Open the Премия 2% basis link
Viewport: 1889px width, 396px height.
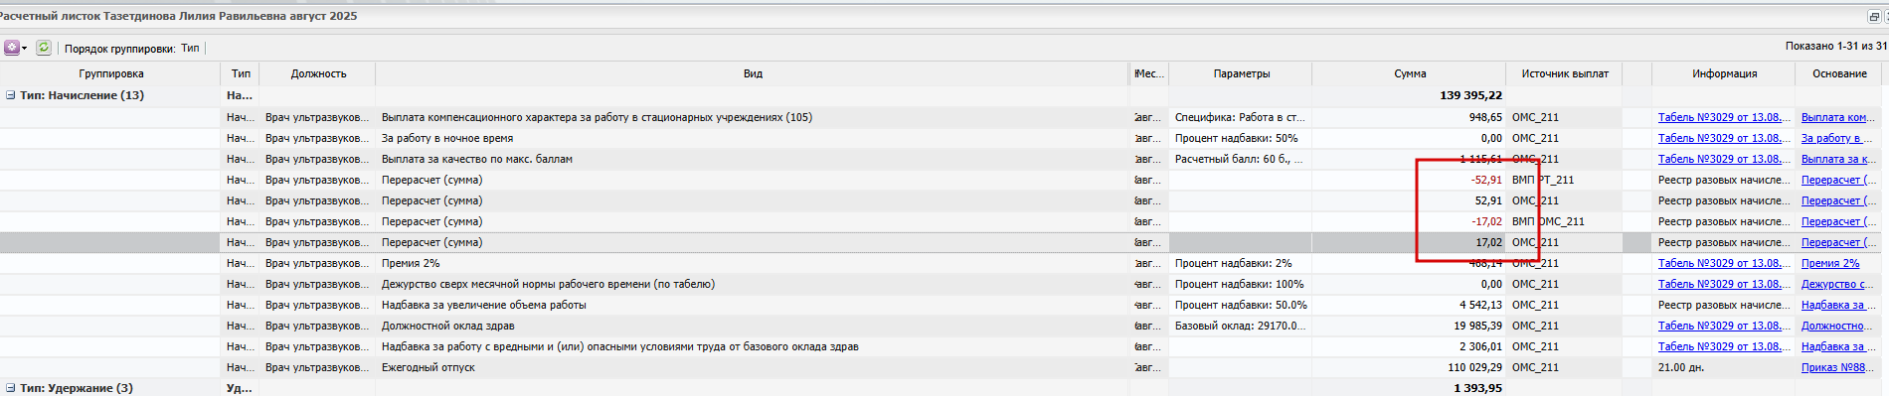1830,263
